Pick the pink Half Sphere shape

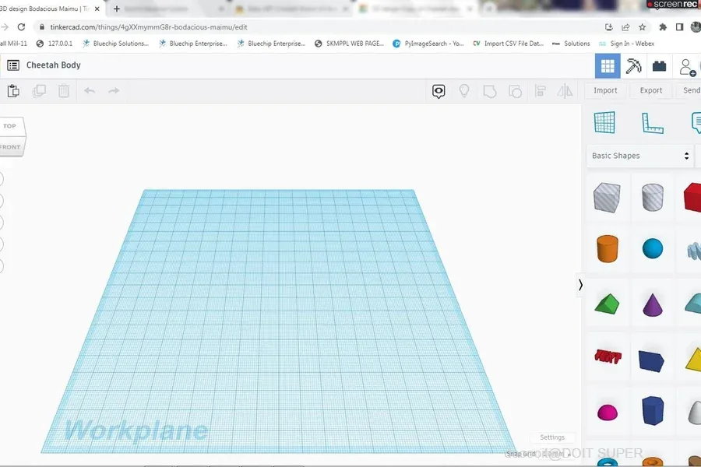(x=607, y=412)
